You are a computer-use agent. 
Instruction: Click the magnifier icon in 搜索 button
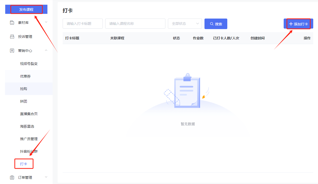pos(212,24)
